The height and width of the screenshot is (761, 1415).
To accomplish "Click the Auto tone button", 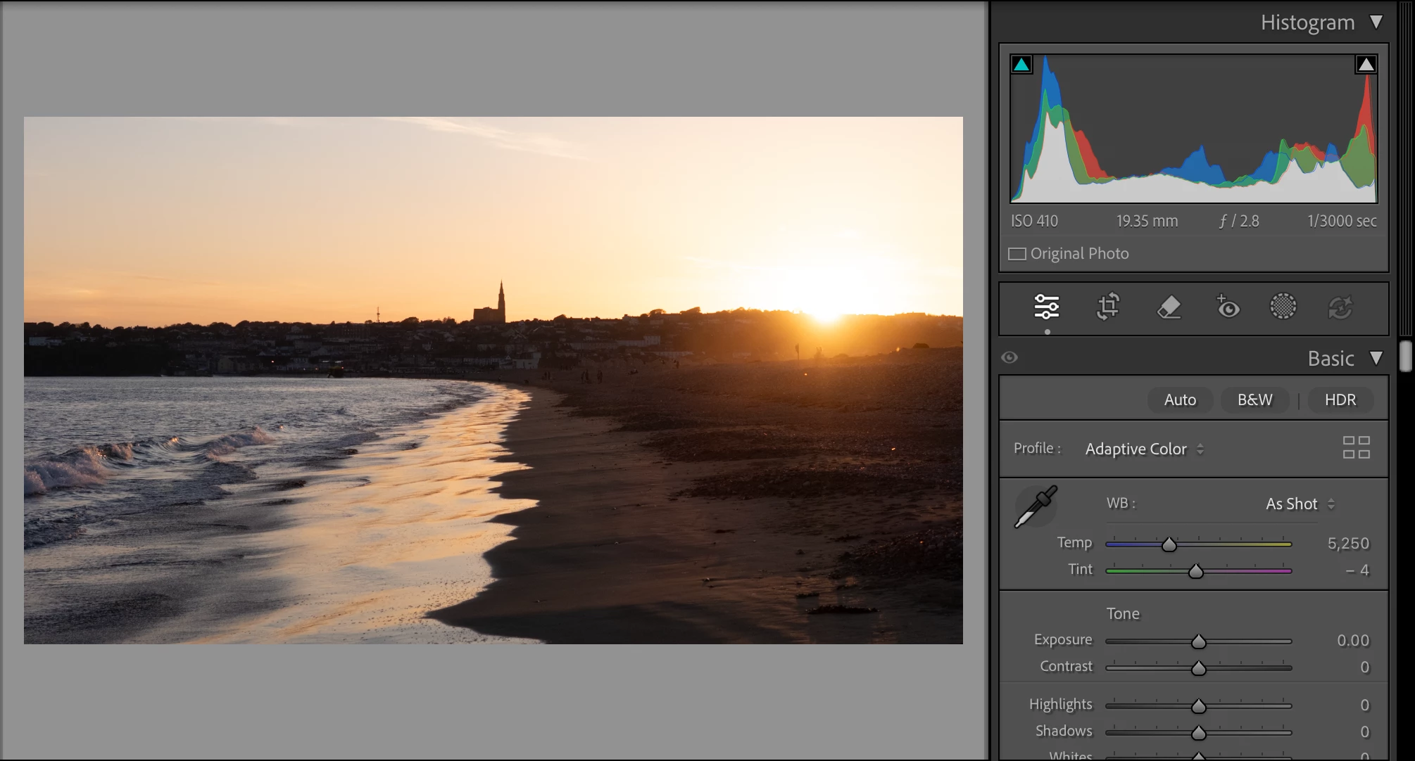I will [1180, 399].
